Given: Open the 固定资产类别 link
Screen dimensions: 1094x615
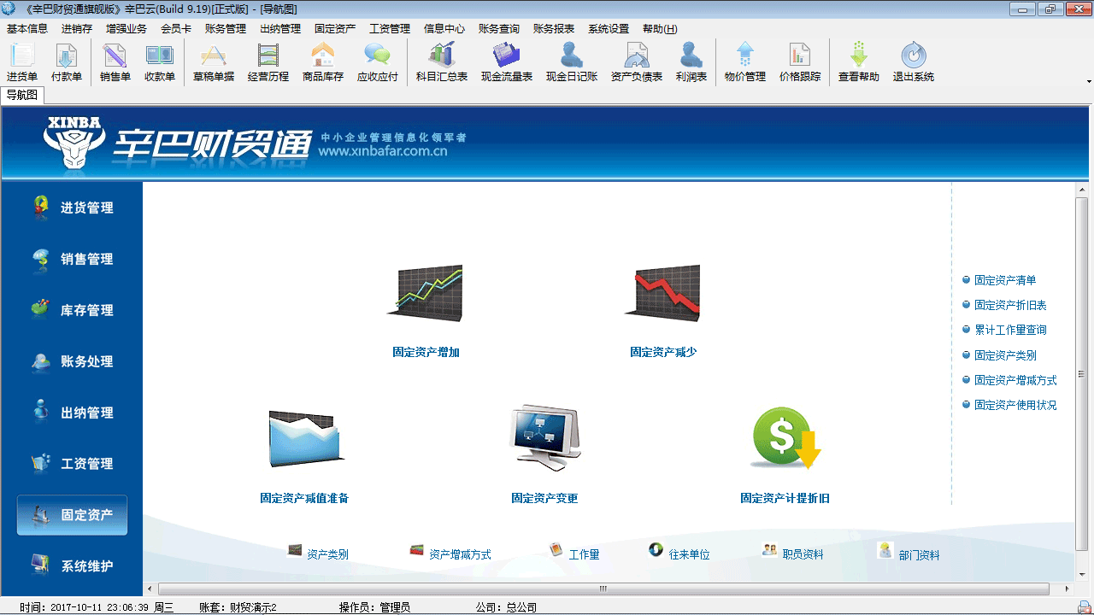Looking at the screenshot, I should [1005, 355].
